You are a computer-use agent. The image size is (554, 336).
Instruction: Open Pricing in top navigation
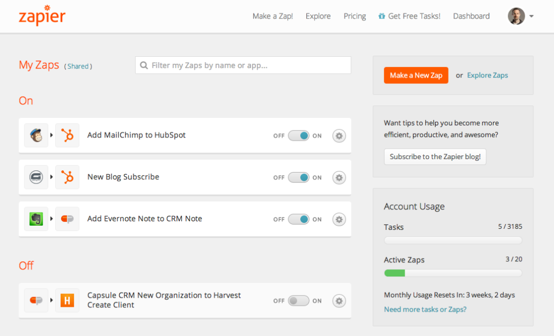355,16
